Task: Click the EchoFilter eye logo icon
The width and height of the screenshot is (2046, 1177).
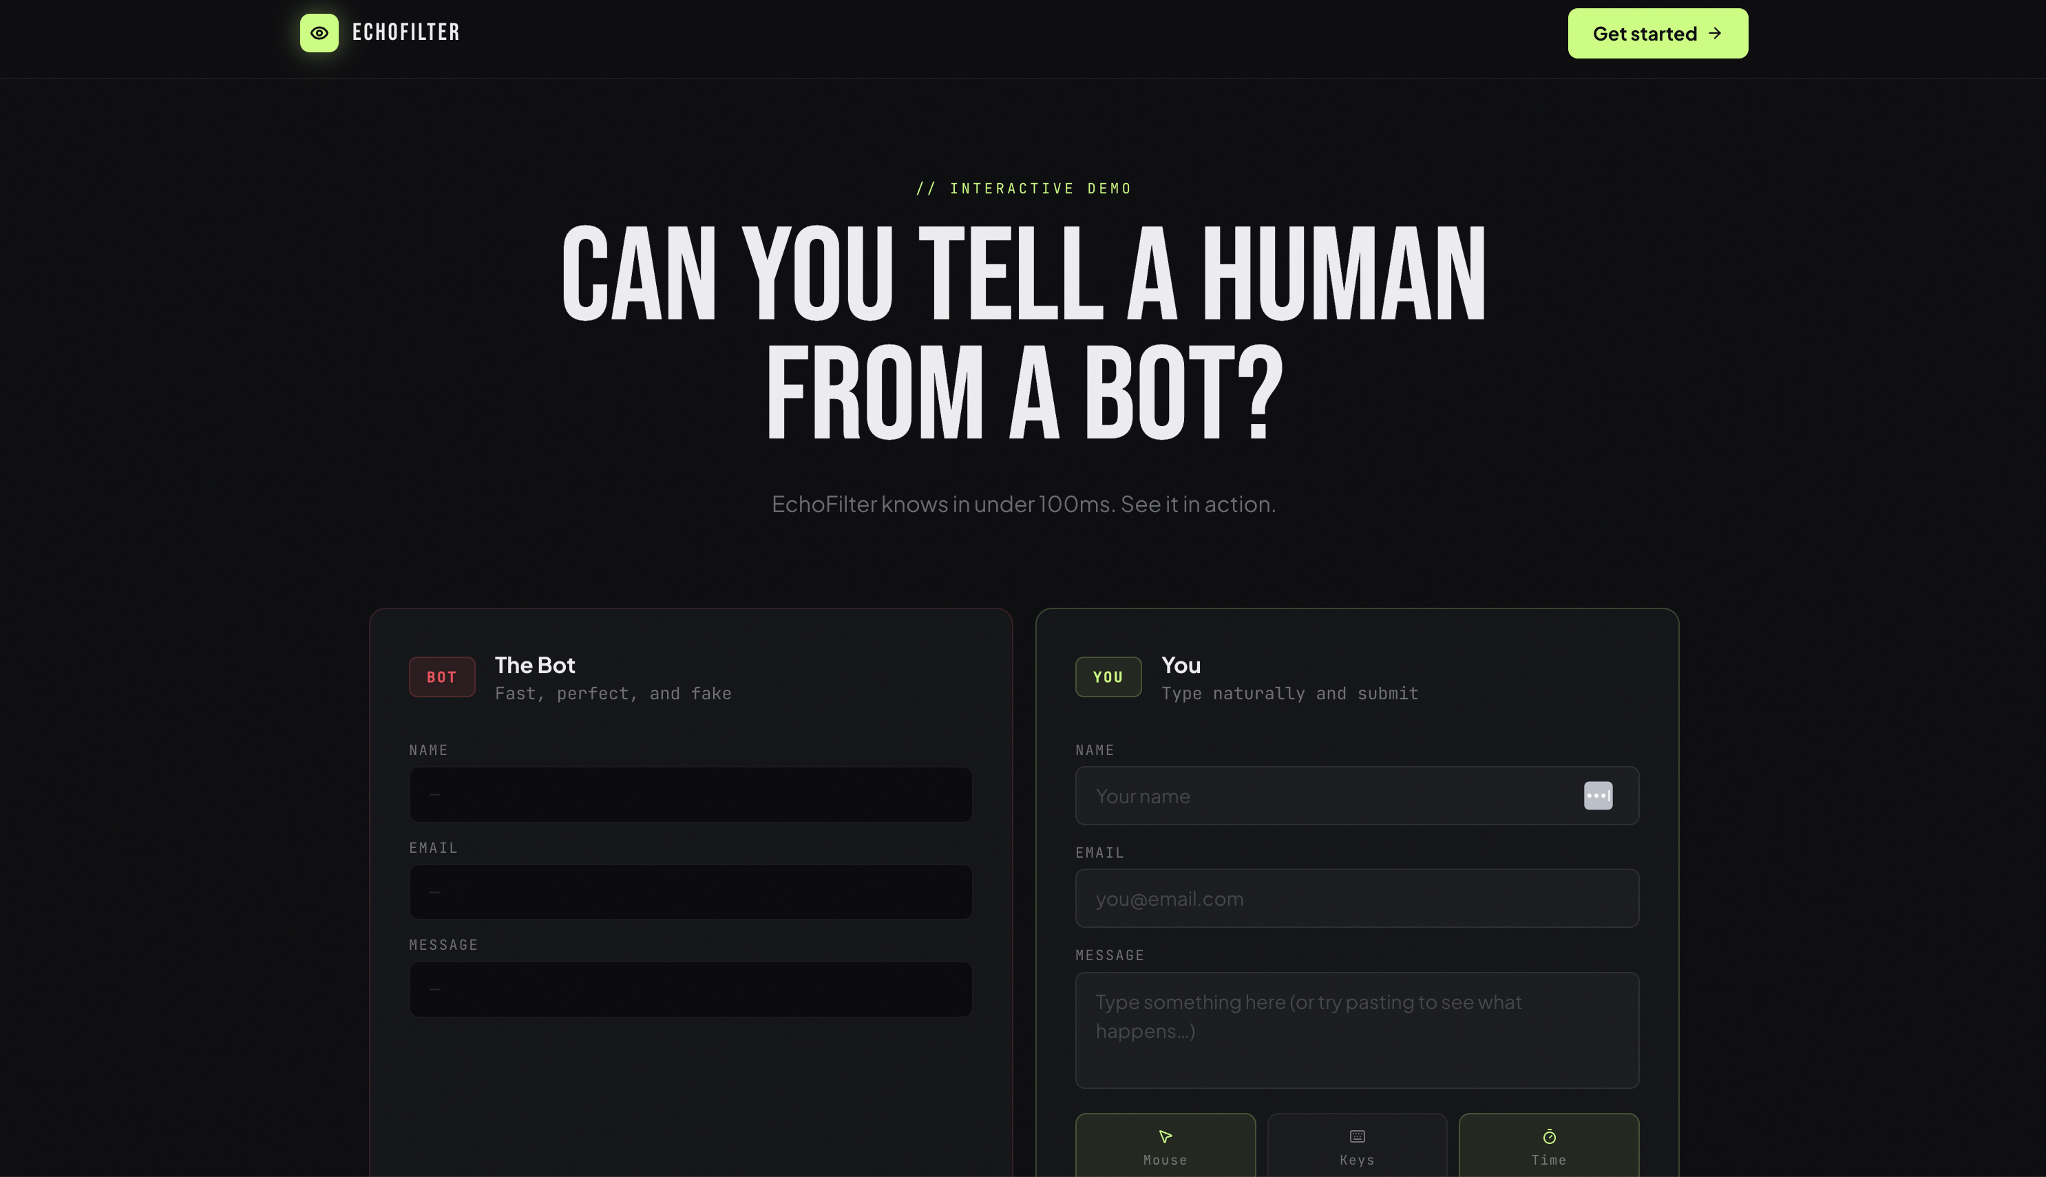Action: [x=319, y=33]
